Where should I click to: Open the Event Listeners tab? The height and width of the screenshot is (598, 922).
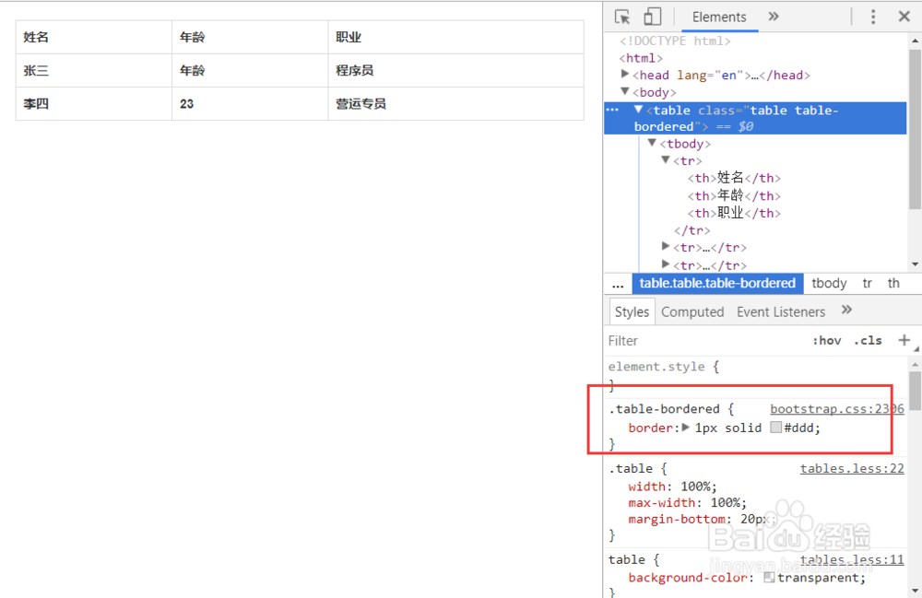coord(781,312)
